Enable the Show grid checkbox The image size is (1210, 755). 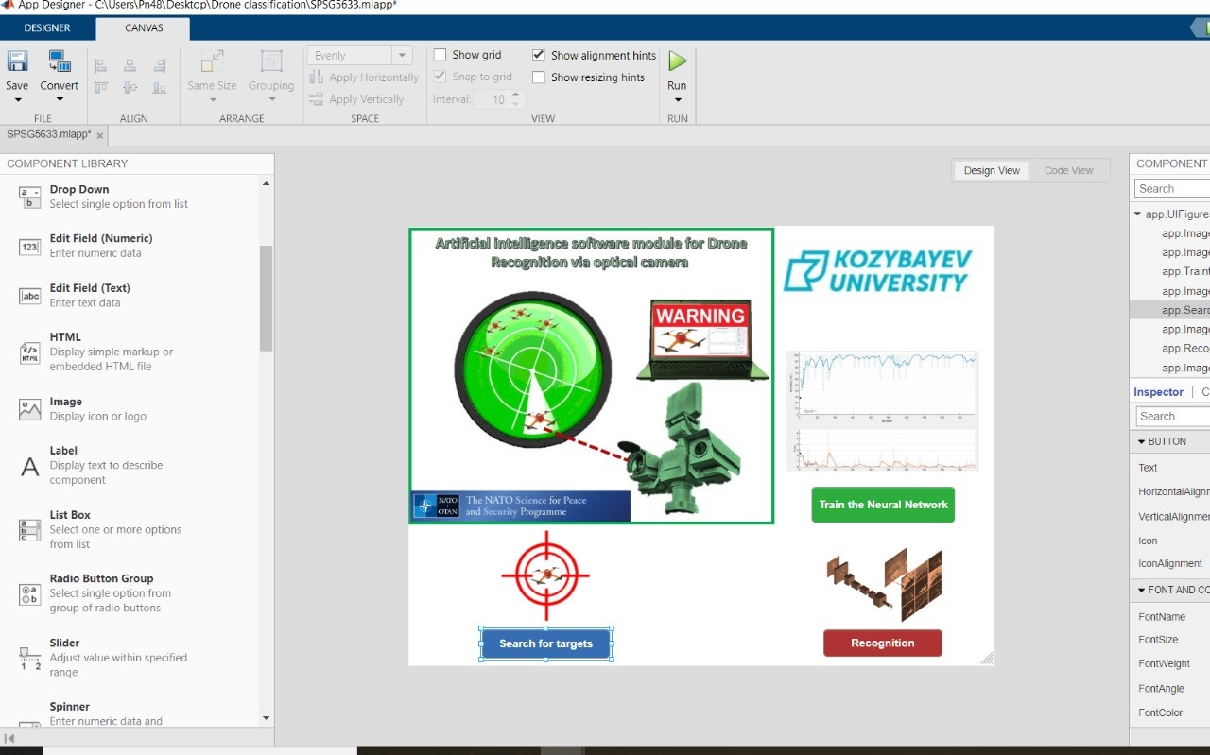440,55
